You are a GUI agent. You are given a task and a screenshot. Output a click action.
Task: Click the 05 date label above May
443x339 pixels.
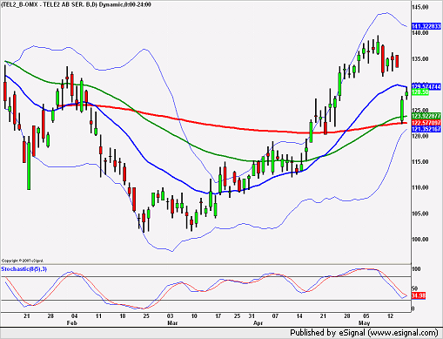tap(366, 316)
